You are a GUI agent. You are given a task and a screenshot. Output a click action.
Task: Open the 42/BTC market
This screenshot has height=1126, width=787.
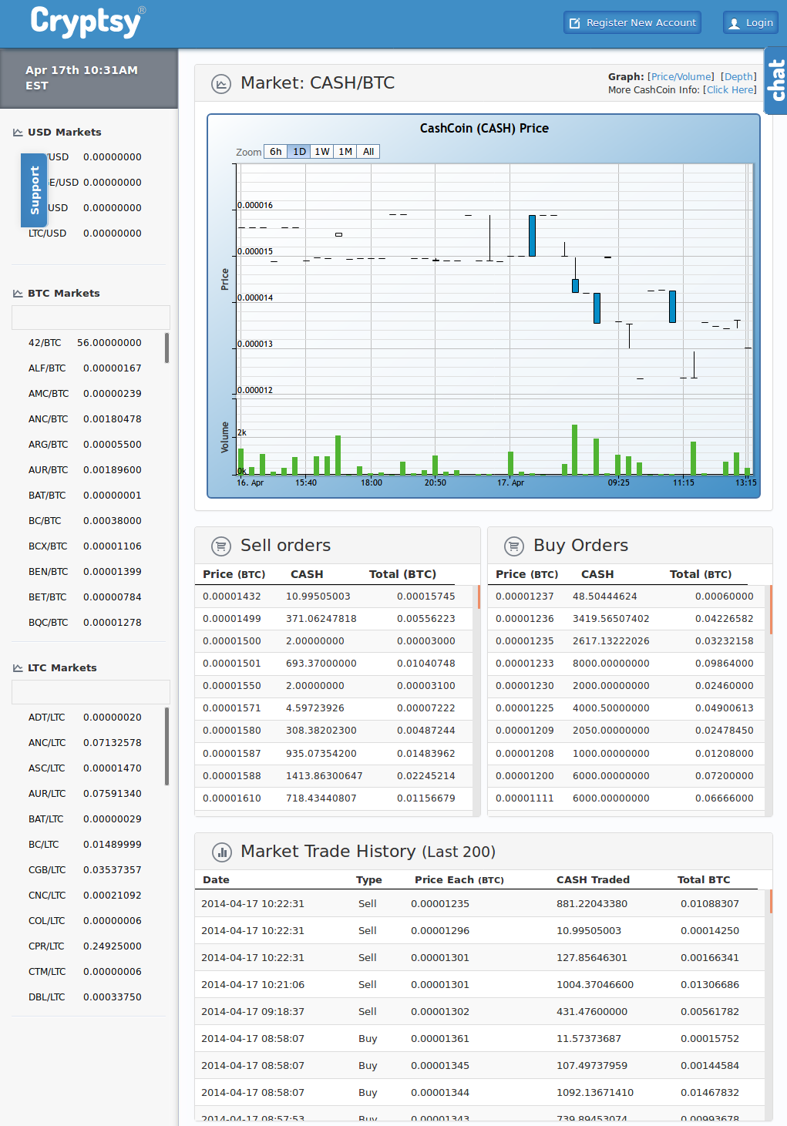tap(85, 343)
